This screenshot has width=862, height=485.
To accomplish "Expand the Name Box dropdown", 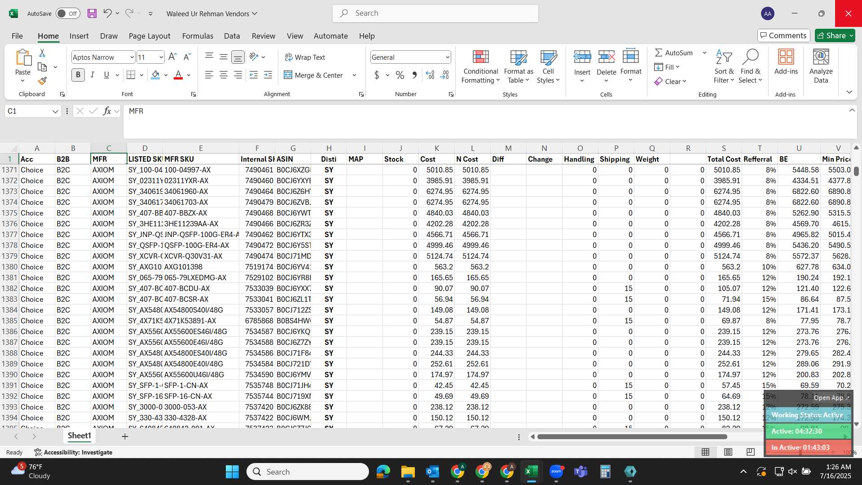I will (x=55, y=111).
